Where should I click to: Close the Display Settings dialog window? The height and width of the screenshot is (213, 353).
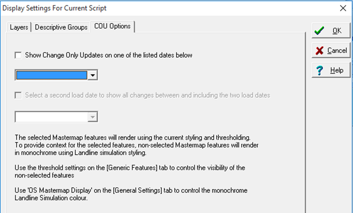point(343,8)
